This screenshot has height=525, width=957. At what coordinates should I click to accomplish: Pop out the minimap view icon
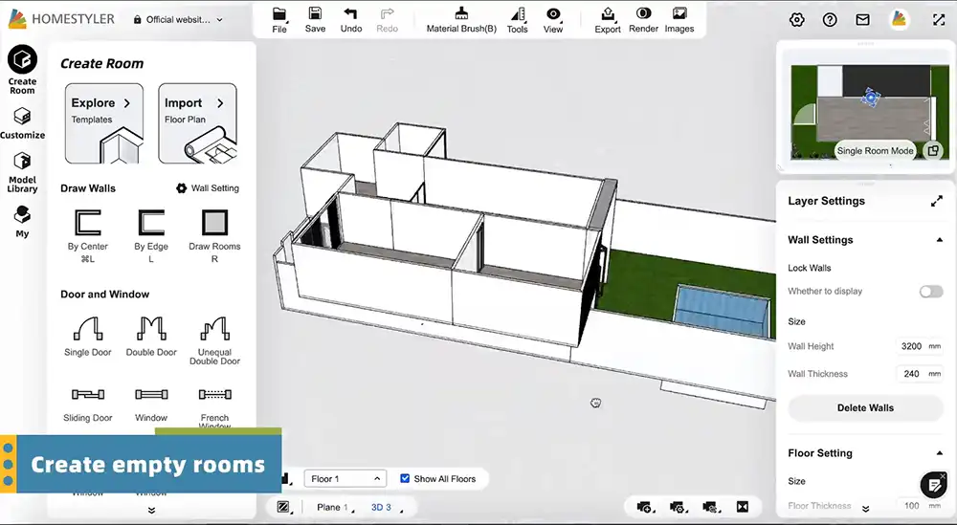point(932,150)
